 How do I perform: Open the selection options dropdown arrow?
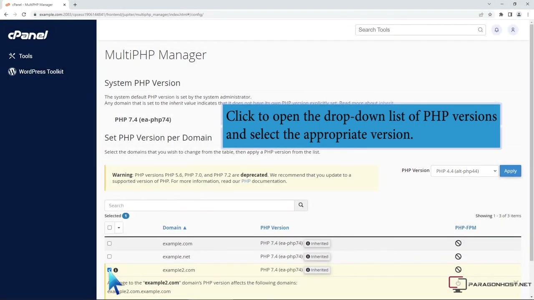pyautogui.click(x=118, y=227)
